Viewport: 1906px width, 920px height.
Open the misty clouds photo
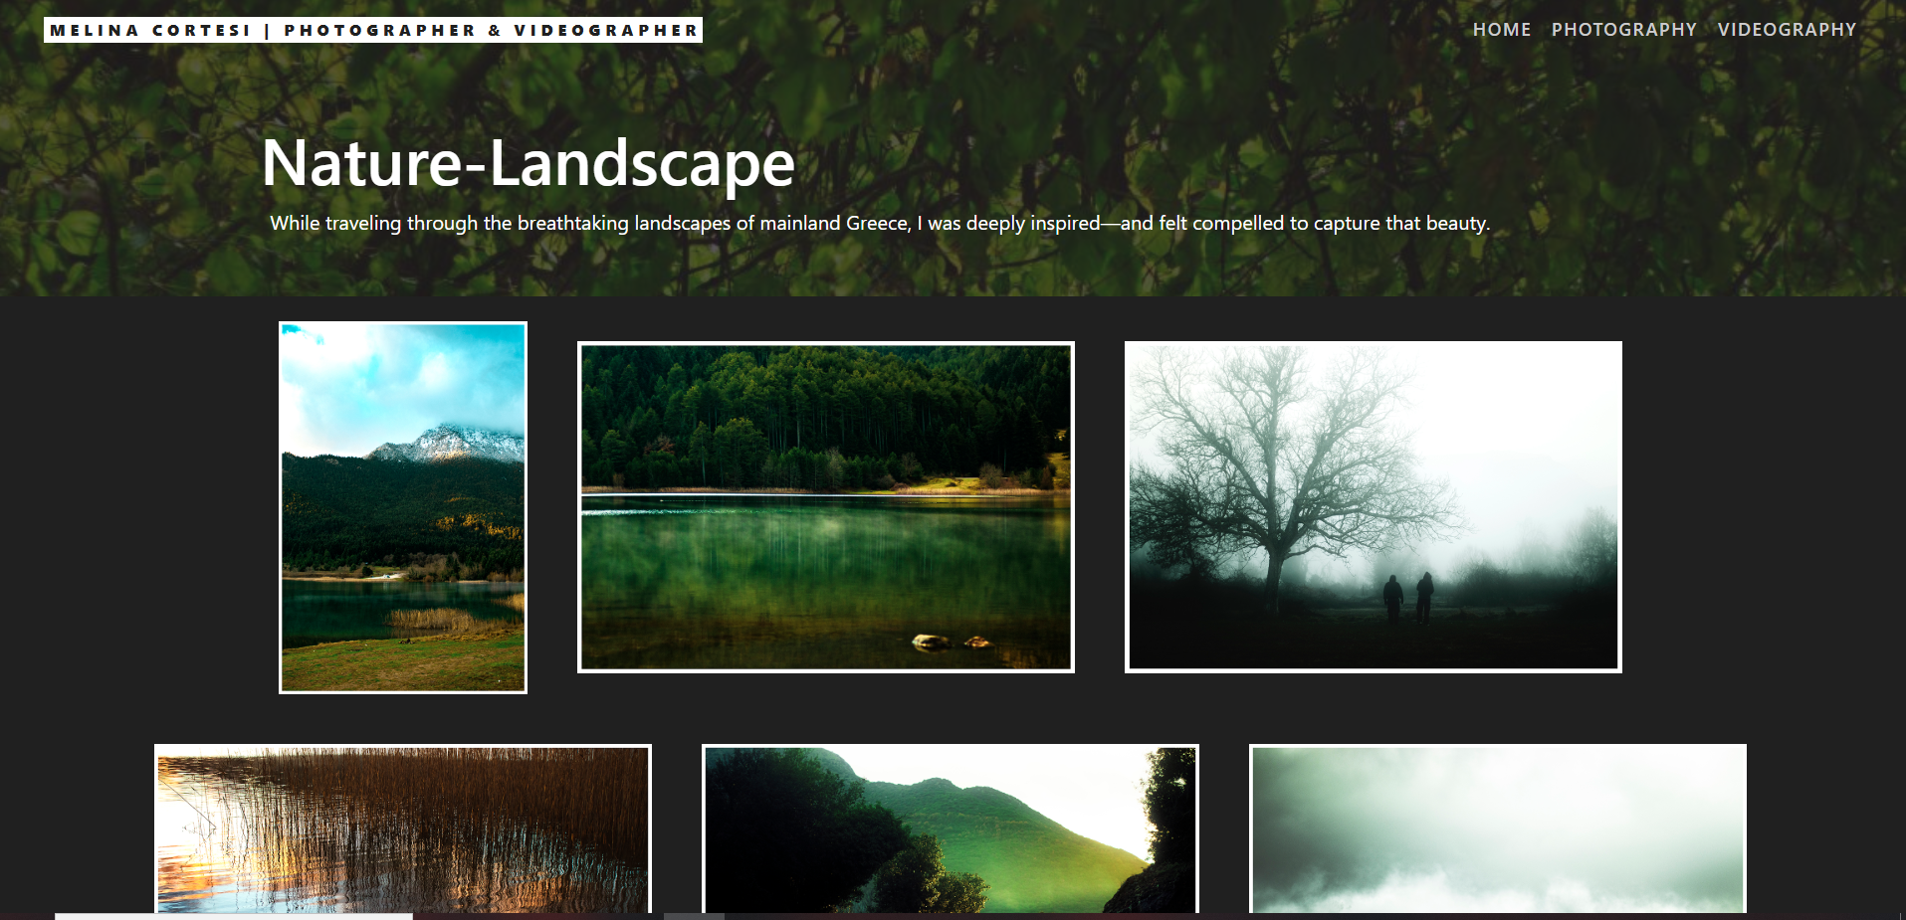1497,828
